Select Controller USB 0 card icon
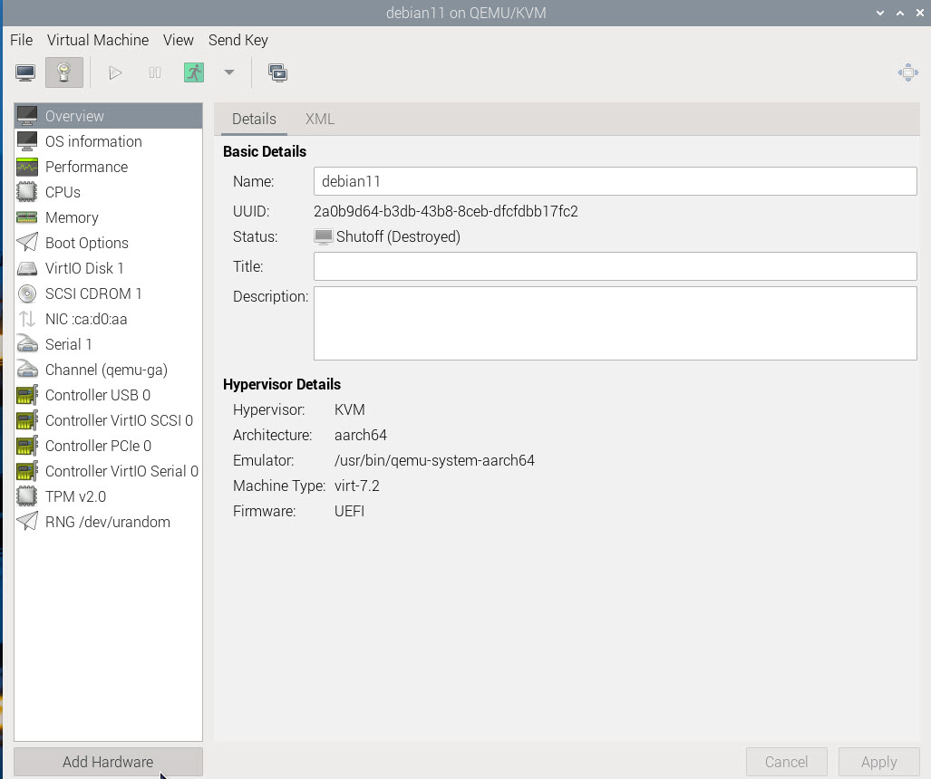Viewport: 931px width, 779px height. [x=27, y=395]
